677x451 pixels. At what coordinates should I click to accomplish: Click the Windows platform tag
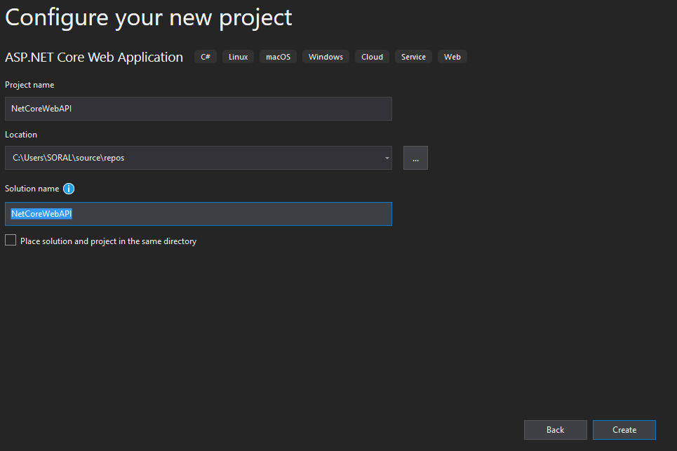click(326, 57)
